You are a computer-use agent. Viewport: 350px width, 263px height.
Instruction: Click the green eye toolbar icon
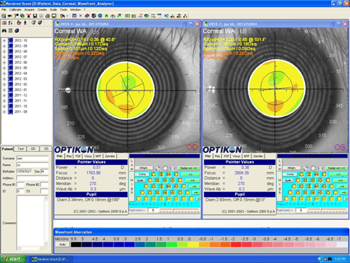point(146,16)
